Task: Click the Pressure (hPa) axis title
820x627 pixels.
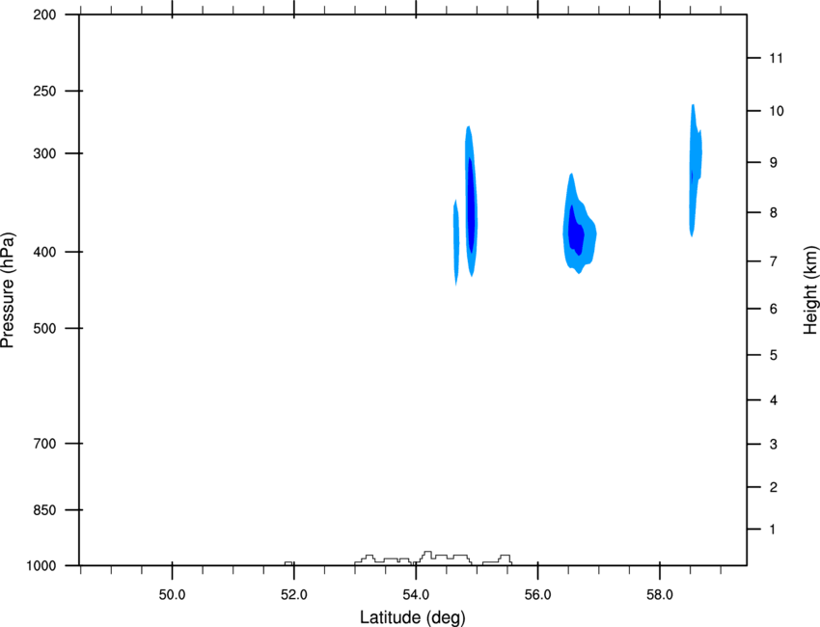Action: coord(8,290)
